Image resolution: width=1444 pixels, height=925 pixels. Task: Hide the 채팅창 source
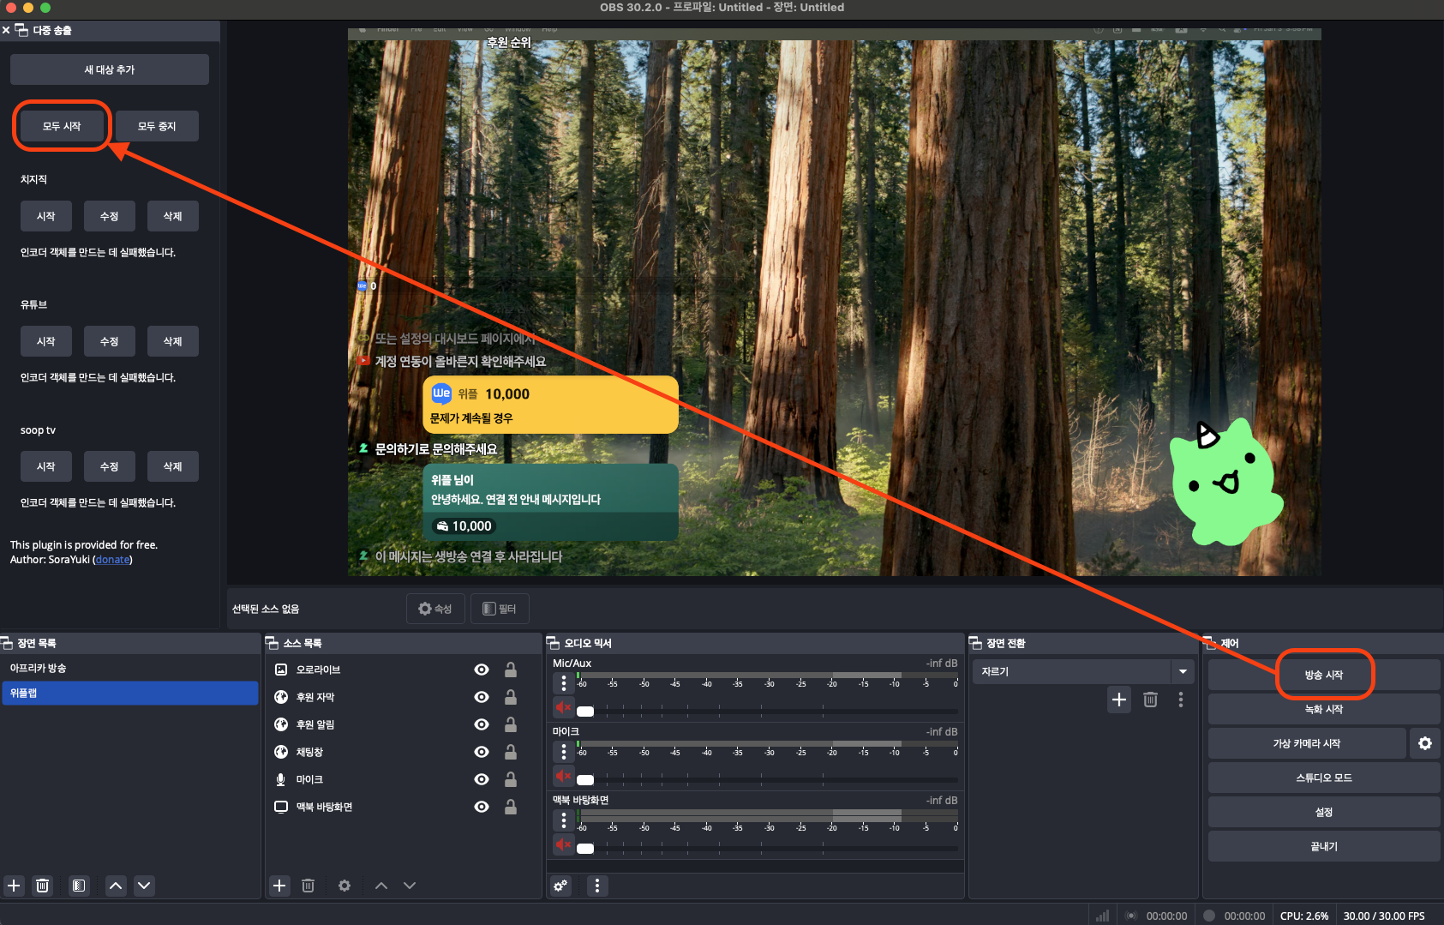pos(482,752)
